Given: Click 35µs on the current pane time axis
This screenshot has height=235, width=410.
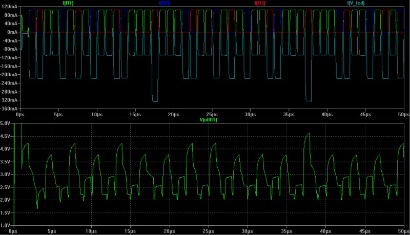Looking at the screenshot, I should pyautogui.click(x=289, y=115).
